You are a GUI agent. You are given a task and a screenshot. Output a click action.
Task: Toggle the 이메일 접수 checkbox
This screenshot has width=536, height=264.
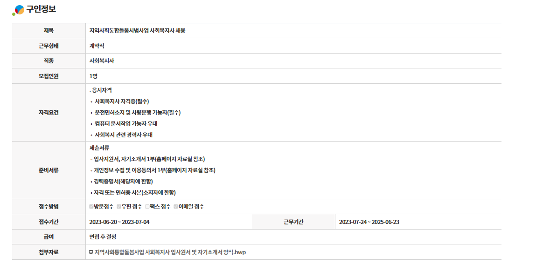coord(176,207)
